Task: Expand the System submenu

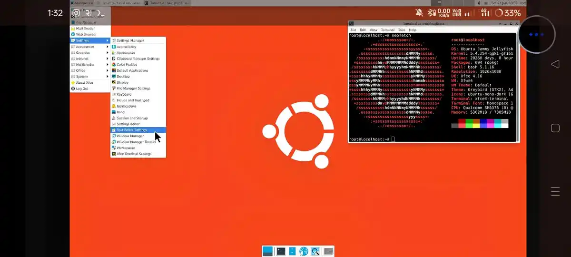Action: (90, 76)
